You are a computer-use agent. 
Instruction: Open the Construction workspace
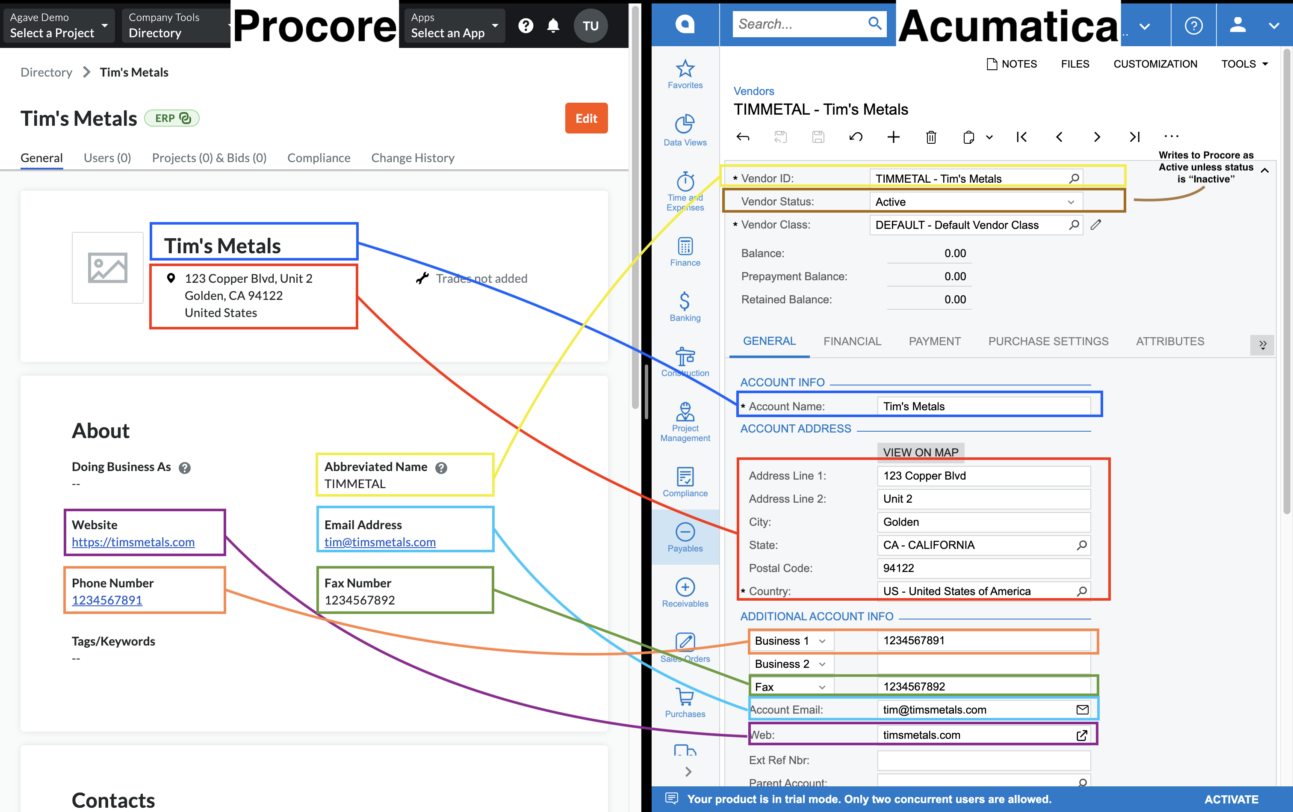[x=685, y=362]
